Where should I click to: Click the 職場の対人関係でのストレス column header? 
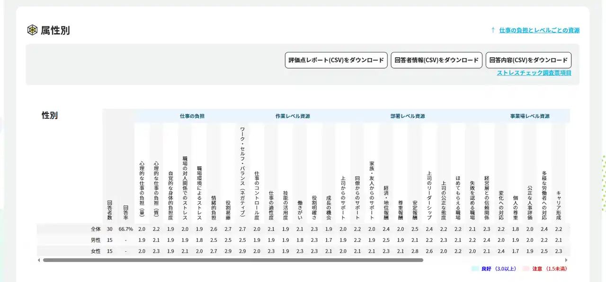pyautogui.click(x=185, y=188)
